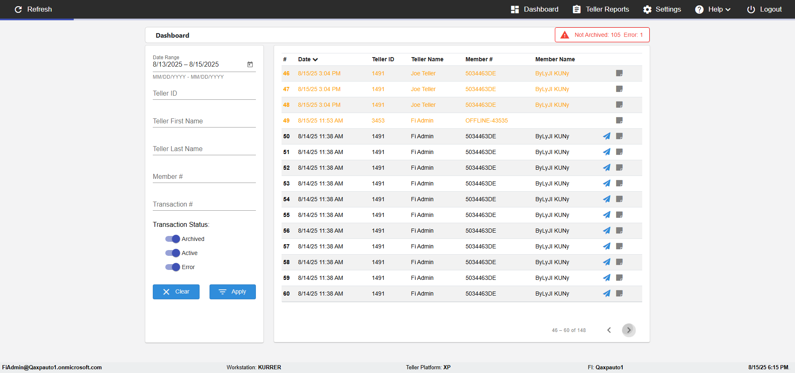Focus the Teller ID input field
795x373 pixels.
[x=204, y=94]
